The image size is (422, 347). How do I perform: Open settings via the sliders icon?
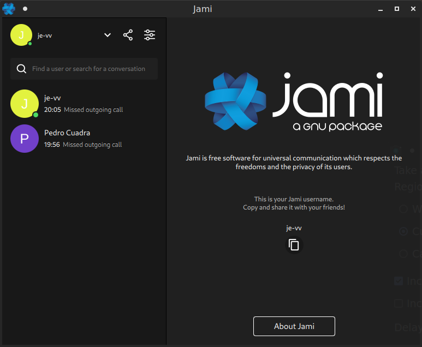point(150,35)
